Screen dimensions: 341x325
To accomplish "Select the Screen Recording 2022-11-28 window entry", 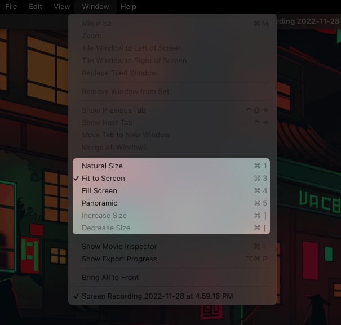I will click(x=171, y=296).
